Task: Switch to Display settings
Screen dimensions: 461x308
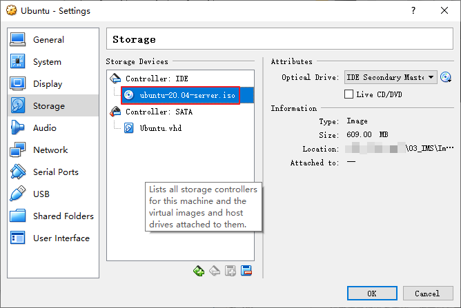Action: pyautogui.click(x=48, y=84)
